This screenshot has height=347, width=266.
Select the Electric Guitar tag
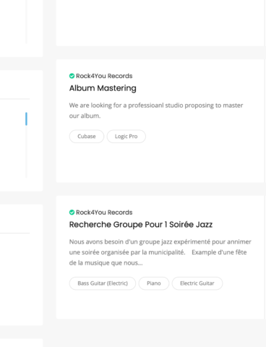point(197,283)
